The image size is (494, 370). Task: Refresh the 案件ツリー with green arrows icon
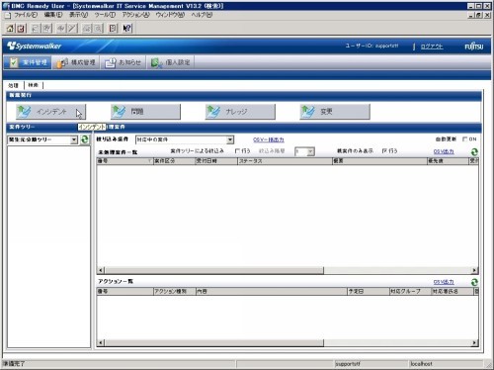pos(85,139)
